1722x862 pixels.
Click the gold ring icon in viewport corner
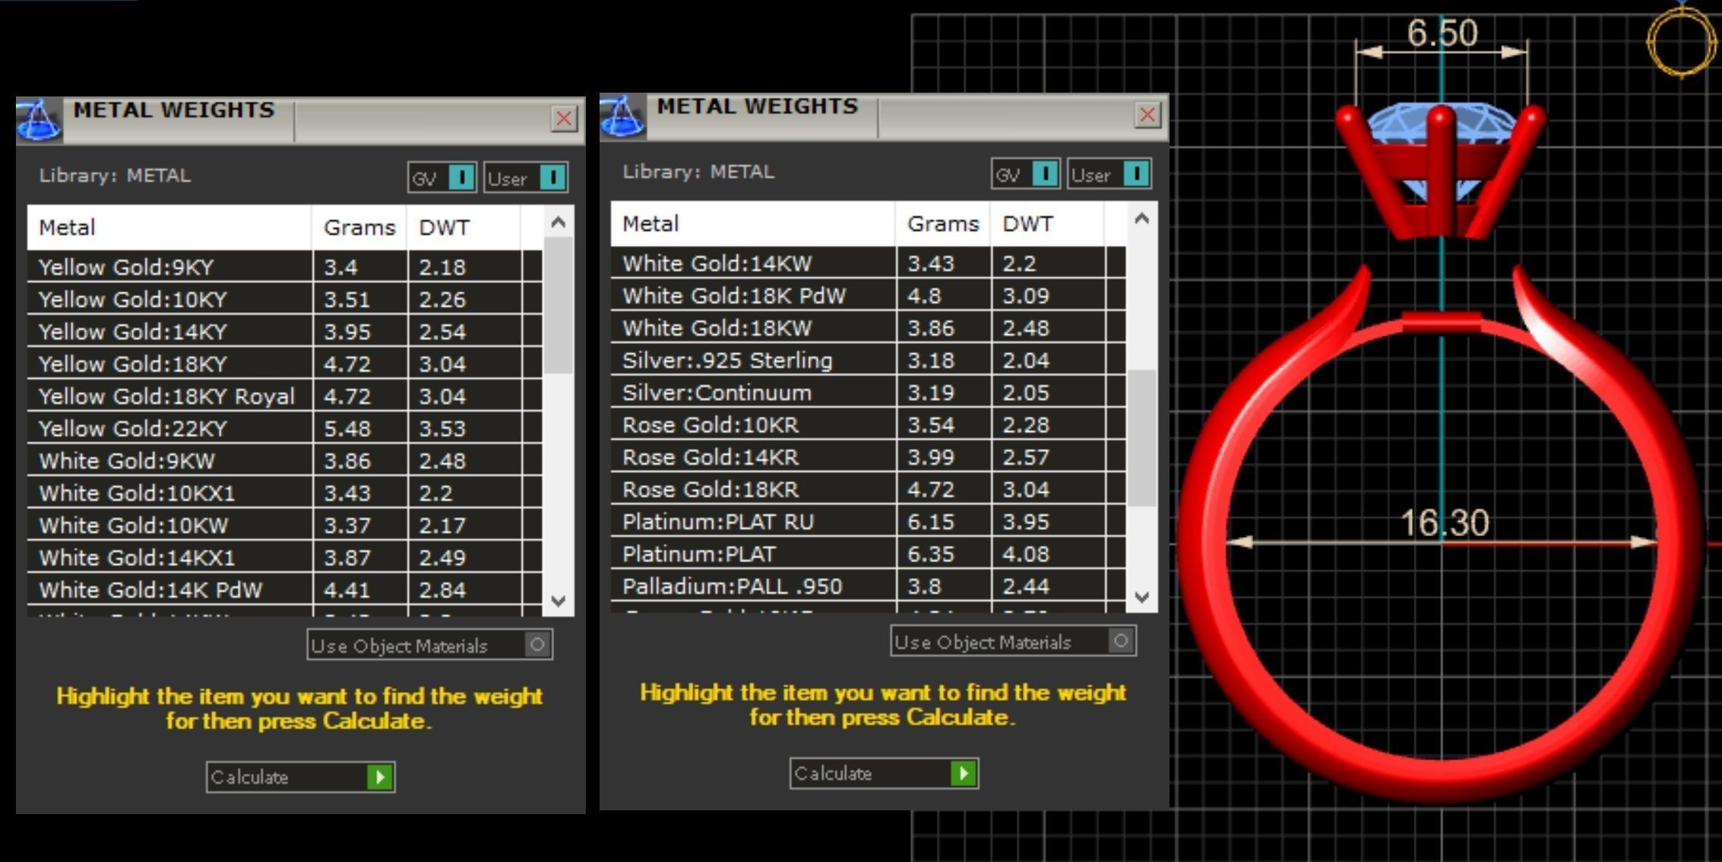1682,42
